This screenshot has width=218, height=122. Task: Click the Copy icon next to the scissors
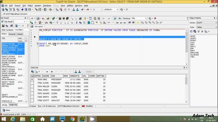(80, 23)
